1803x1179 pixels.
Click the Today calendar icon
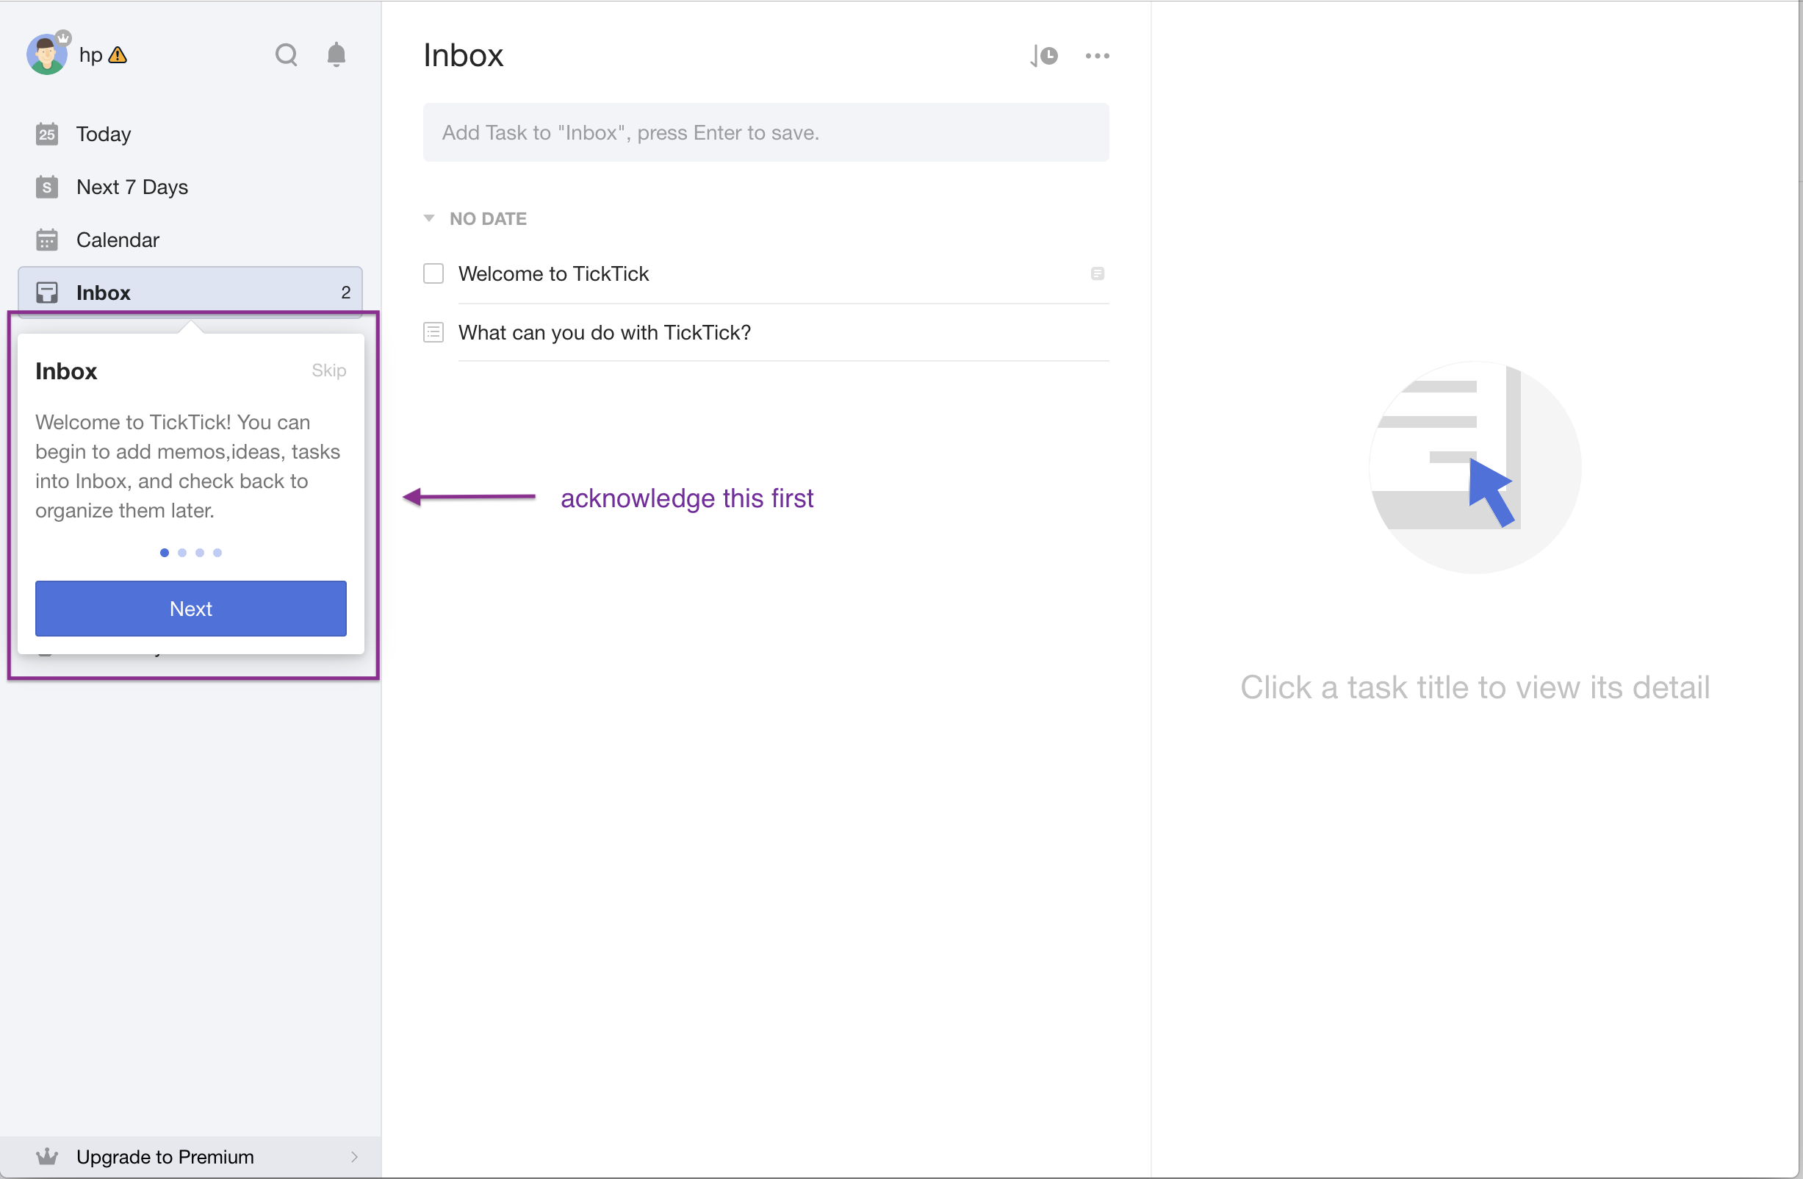tap(47, 134)
